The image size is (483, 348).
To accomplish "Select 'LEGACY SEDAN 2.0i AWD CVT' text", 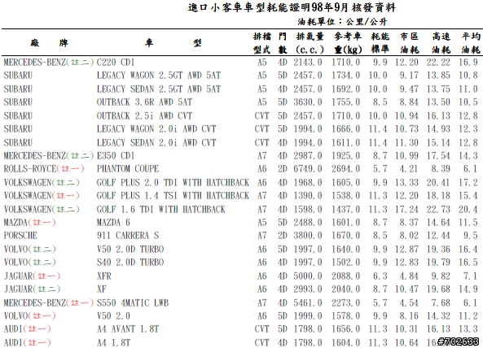I will 156,142.
